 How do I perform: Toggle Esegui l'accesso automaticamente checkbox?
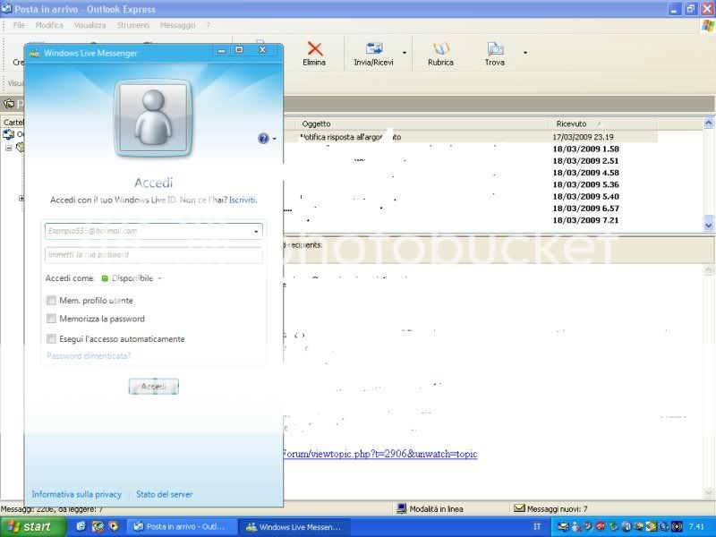click(x=52, y=339)
